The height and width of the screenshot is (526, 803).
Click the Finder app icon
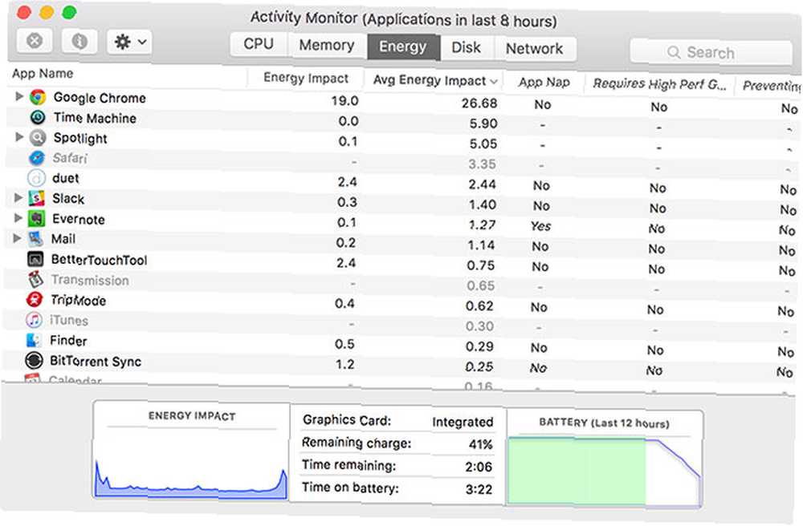pos(34,340)
